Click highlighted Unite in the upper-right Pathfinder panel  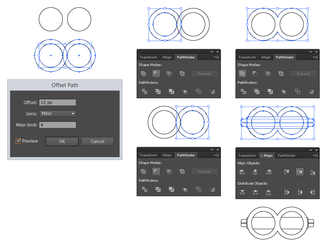tap(242, 73)
